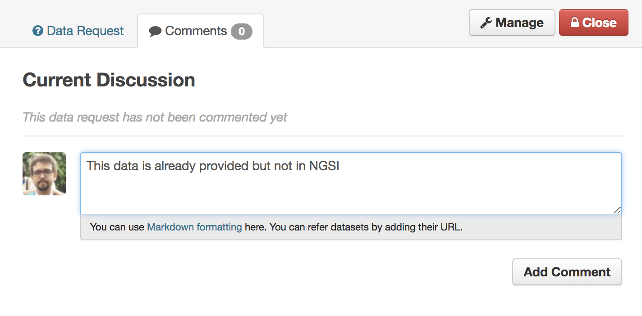Open the Manage data request button
This screenshot has width=642, height=316.
click(512, 23)
